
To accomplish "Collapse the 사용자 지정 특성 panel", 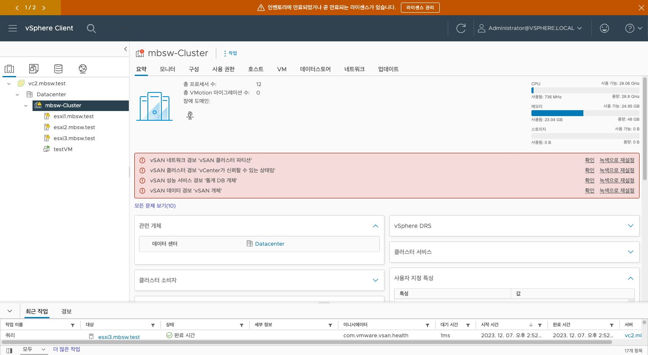I will pos(631,278).
